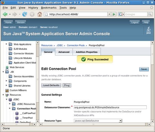
Task: Go back with the green Back arrow
Action: click(x=5, y=14)
